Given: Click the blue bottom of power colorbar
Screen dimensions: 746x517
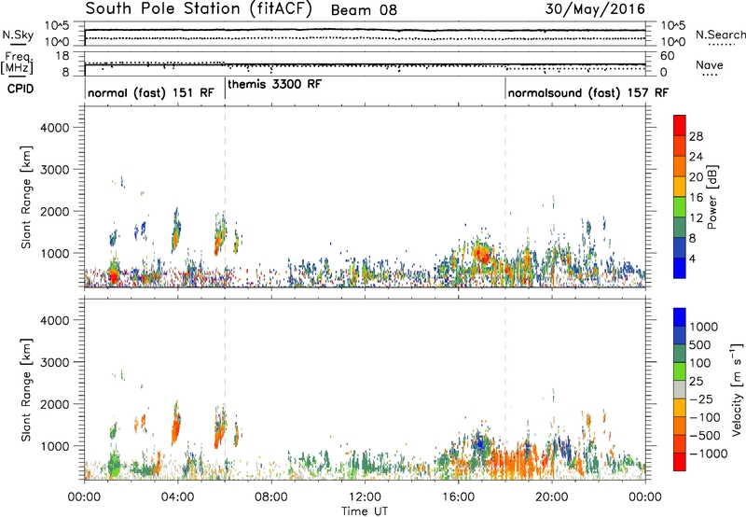Looking at the screenshot, I should click(x=680, y=268).
